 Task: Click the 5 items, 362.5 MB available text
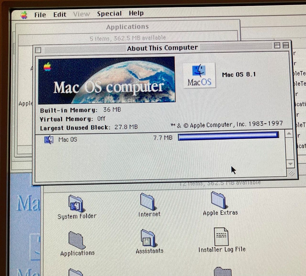coord(127,38)
